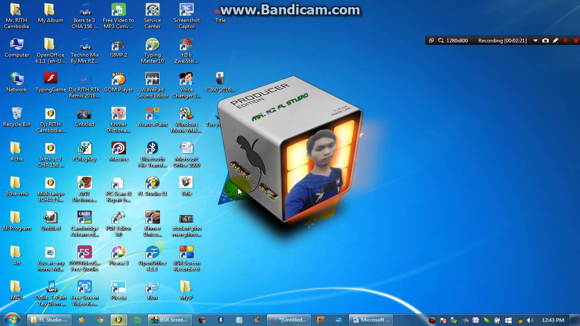Open the ANT Dictionary desktop icon
Viewport: 580px width, 326px height.
84,190
